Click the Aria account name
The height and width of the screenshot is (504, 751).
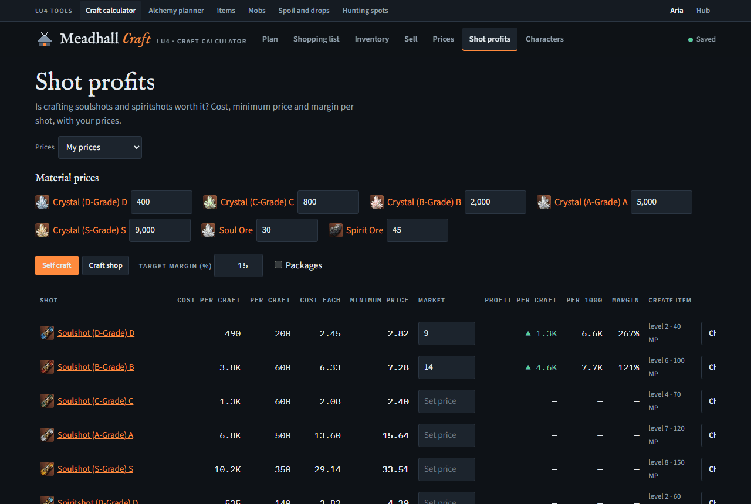click(x=676, y=11)
